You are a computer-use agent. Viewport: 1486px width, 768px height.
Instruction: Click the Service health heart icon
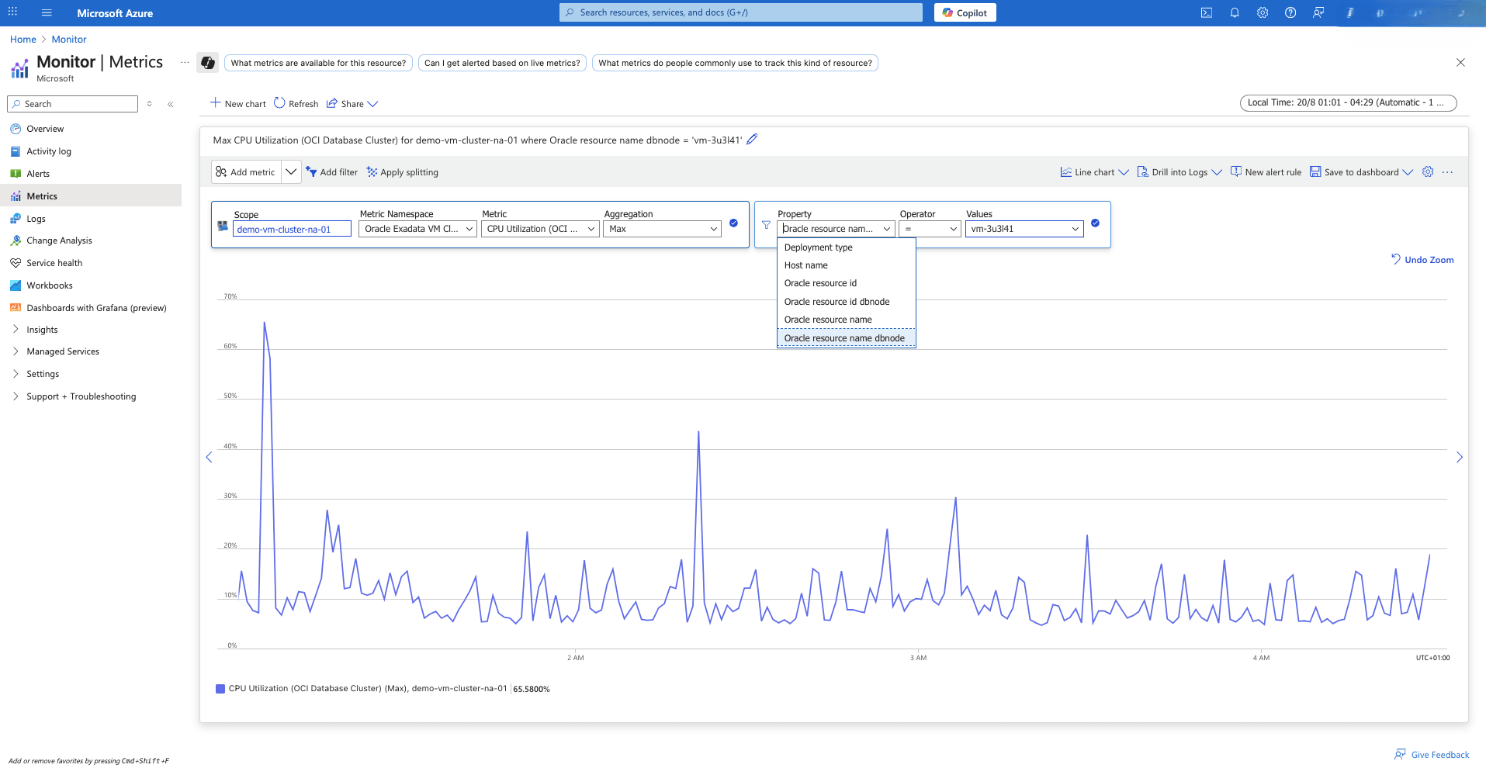[16, 263]
